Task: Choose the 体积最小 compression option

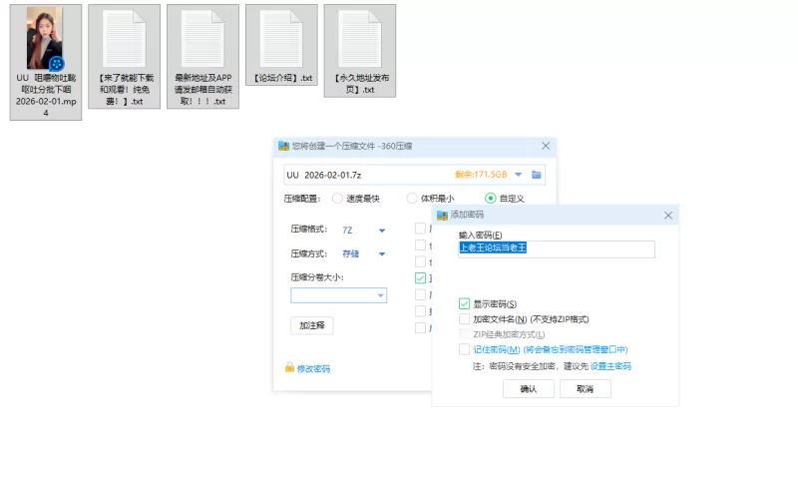Action: pos(412,199)
